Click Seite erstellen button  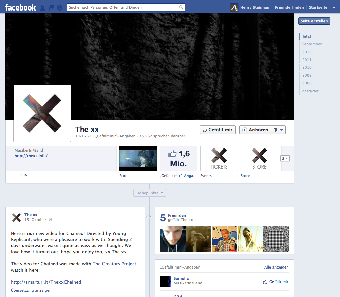pos(314,21)
